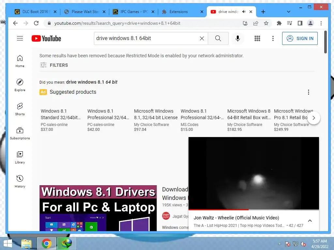Show hidden system tray icons

[280, 244]
